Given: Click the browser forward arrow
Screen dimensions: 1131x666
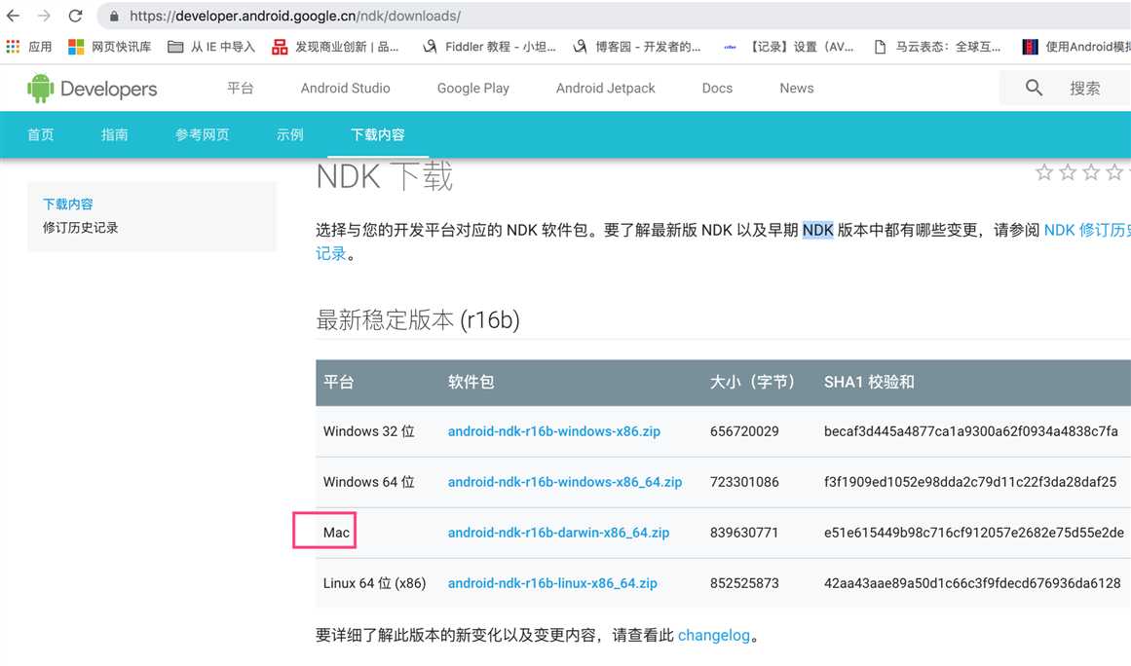Looking at the screenshot, I should pos(44,16).
